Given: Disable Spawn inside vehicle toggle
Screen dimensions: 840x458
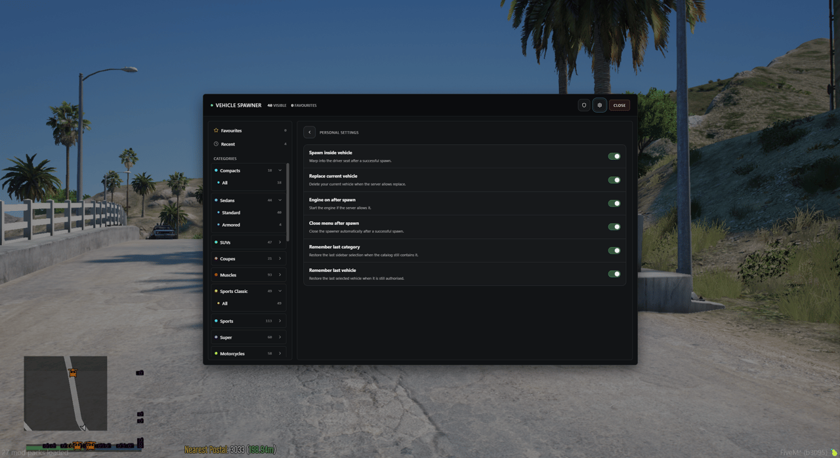Looking at the screenshot, I should (614, 156).
